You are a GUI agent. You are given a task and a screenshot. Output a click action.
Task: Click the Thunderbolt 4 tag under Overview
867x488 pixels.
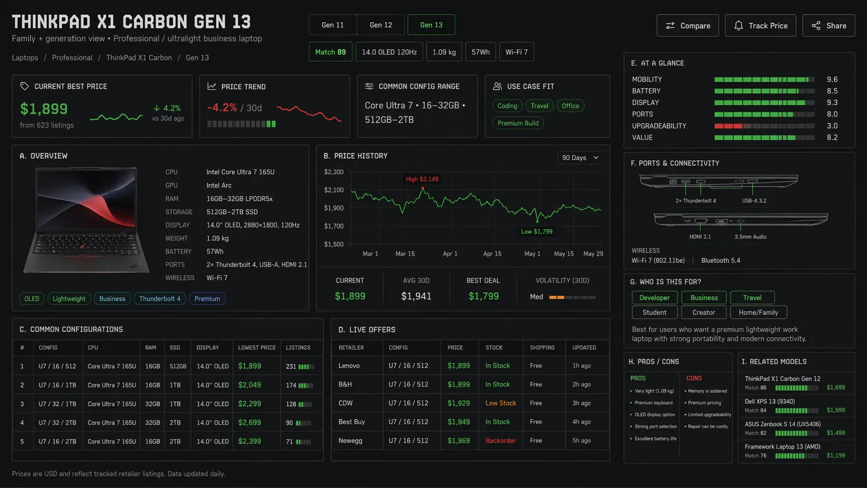point(160,299)
